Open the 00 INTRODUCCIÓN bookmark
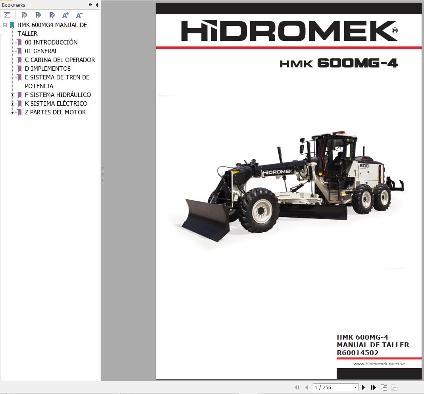Screen dimensions: 424x394 pos(51,42)
